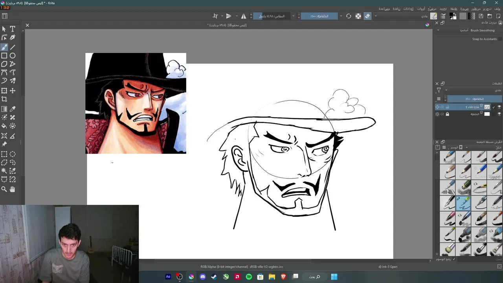Open the تحرير (Edit) menu
Viewport: 503px width, 283px height.
coord(487,9)
